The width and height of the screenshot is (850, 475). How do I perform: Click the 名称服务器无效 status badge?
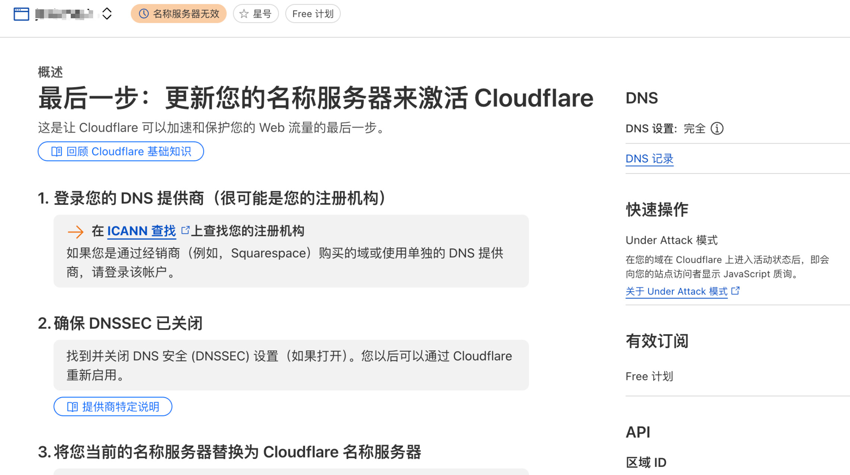[x=179, y=14]
